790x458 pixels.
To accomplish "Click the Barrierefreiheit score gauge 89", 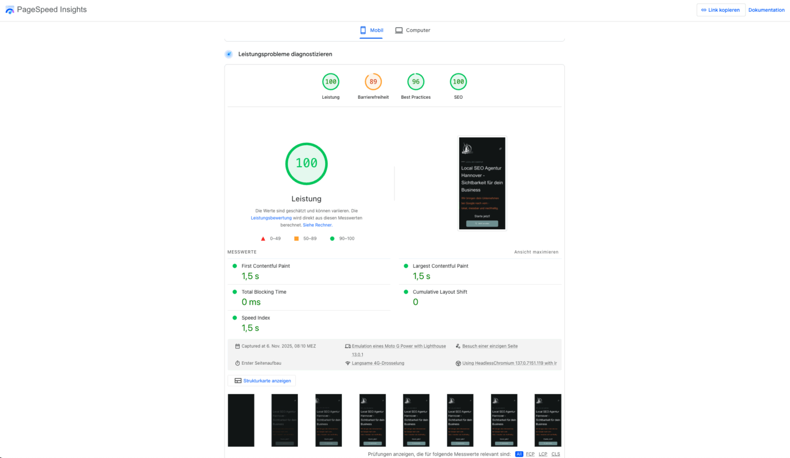I will 373,82.
